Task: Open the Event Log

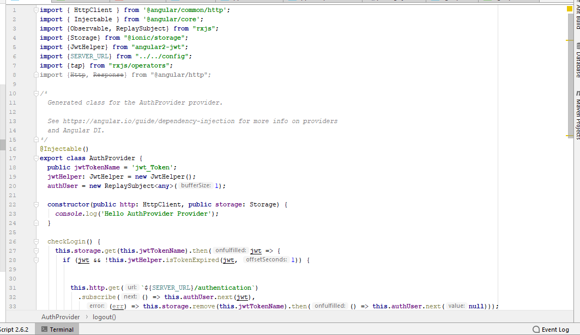Action: pos(552,329)
